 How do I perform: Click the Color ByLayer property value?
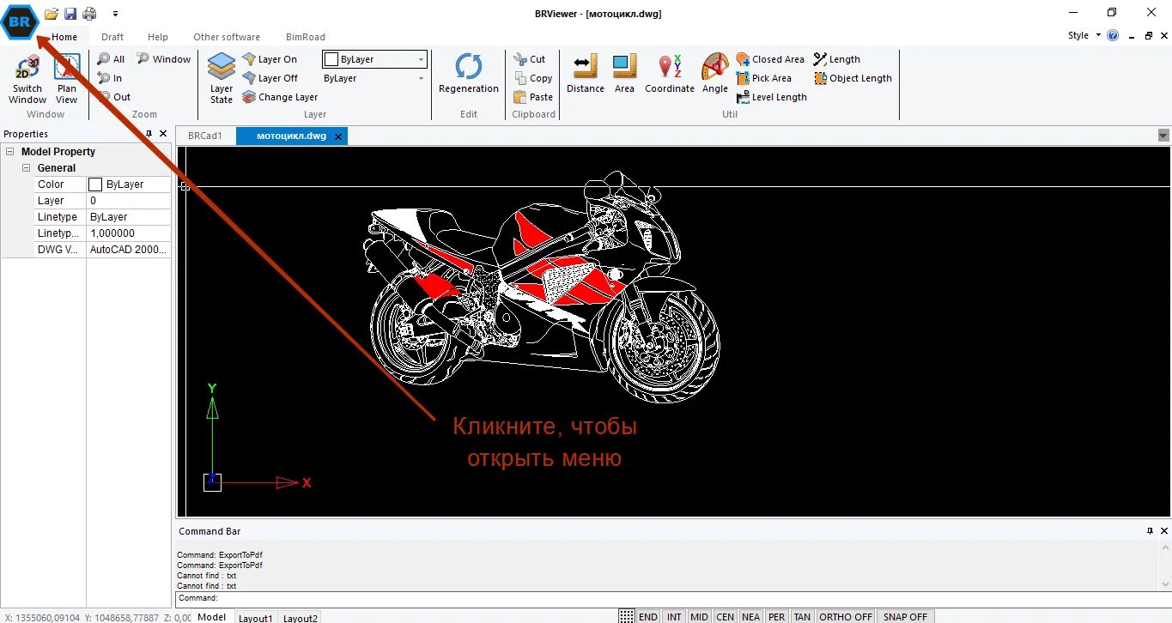129,184
